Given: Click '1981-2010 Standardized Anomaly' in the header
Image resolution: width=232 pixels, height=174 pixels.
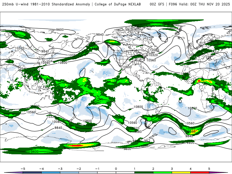Looking at the screenshot, I should [x=60, y=4].
